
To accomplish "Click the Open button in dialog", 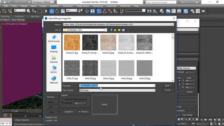I will 168,85.
